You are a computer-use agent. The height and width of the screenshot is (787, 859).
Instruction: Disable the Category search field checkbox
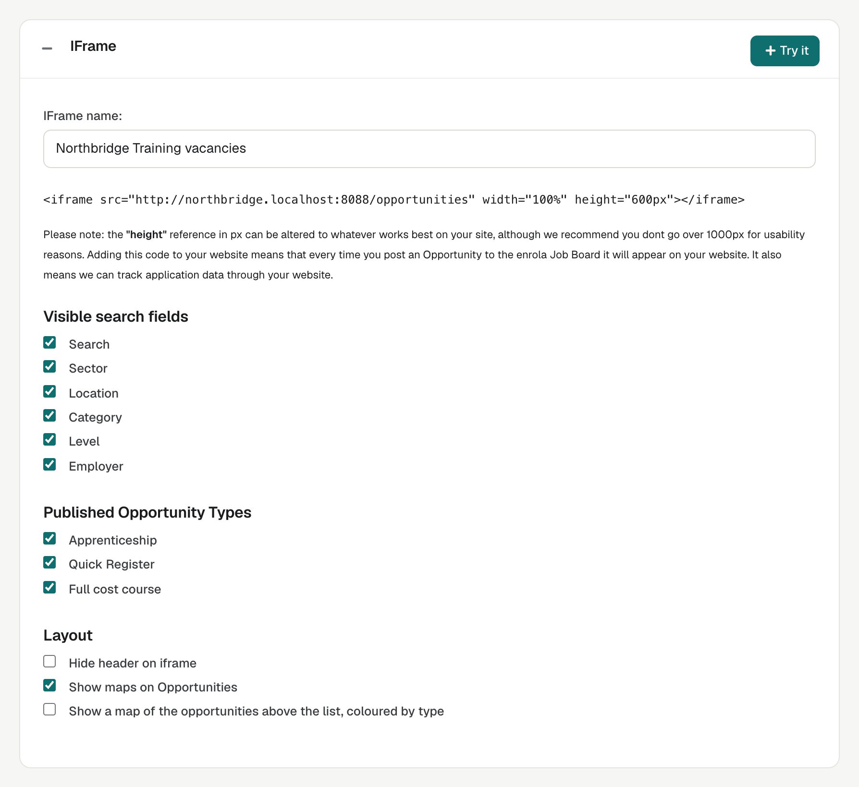click(x=49, y=416)
